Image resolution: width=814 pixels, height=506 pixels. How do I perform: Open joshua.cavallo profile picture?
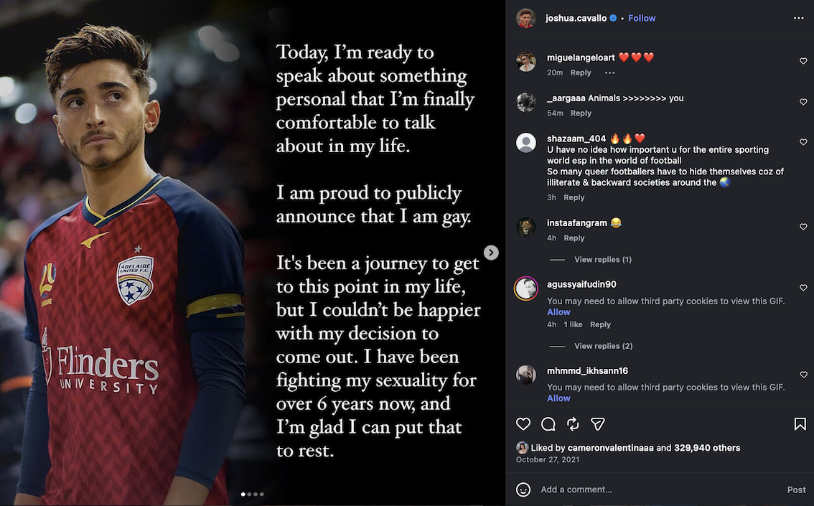(526, 19)
